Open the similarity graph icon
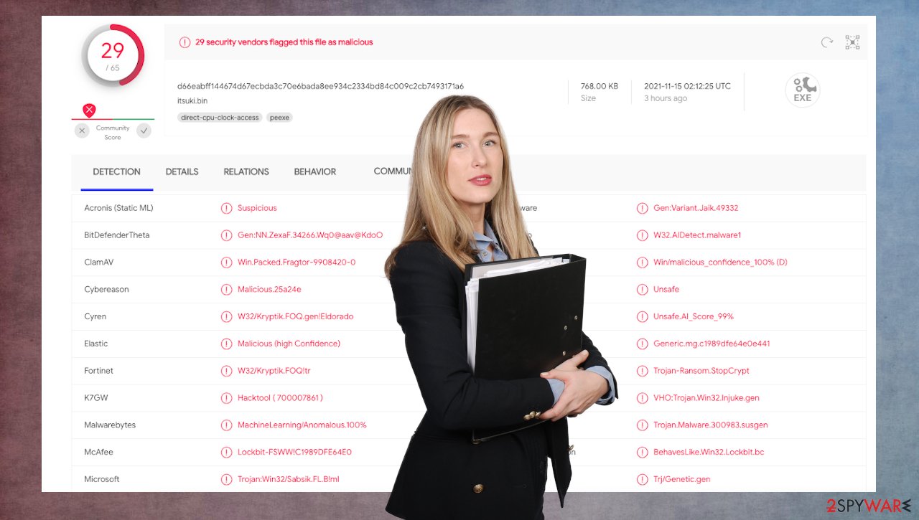 click(x=852, y=42)
